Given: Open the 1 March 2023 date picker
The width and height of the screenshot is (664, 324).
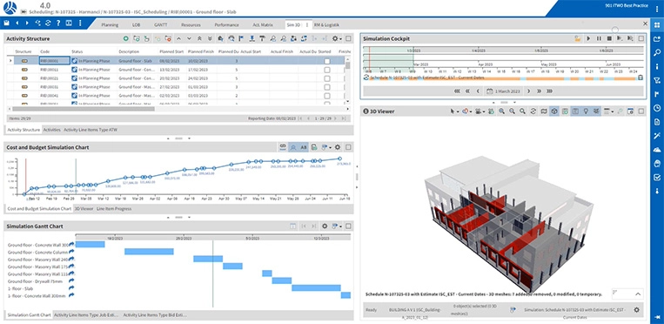Looking at the screenshot, I should pos(503,91).
